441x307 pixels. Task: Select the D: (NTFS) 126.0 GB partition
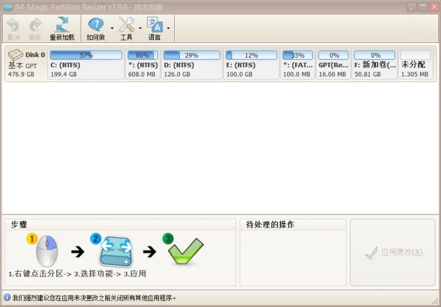[x=192, y=64]
